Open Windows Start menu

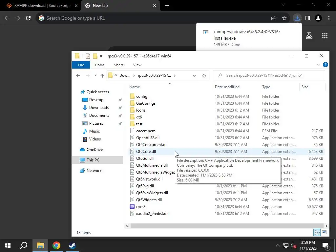8,245
